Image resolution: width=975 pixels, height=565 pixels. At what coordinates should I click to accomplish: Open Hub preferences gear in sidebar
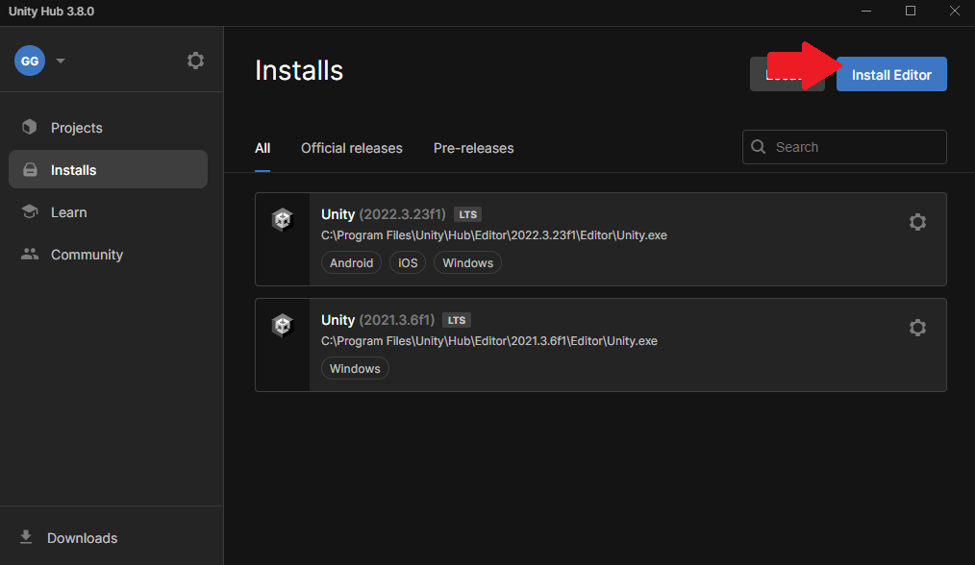click(195, 61)
